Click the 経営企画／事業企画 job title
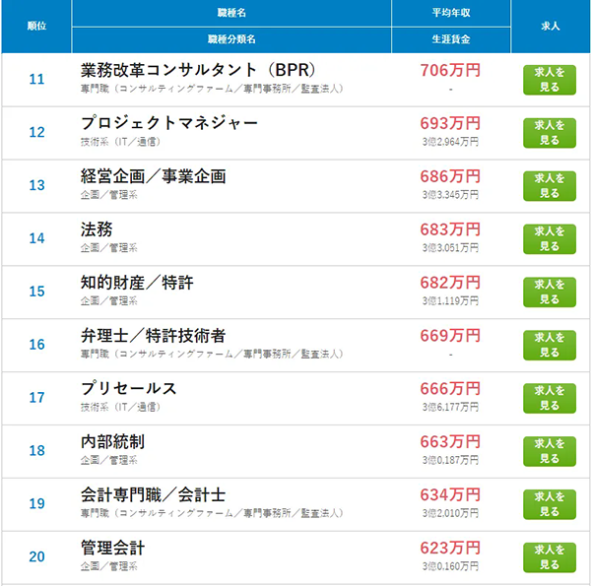Image resolution: width=591 pixels, height=586 pixels. click(153, 176)
